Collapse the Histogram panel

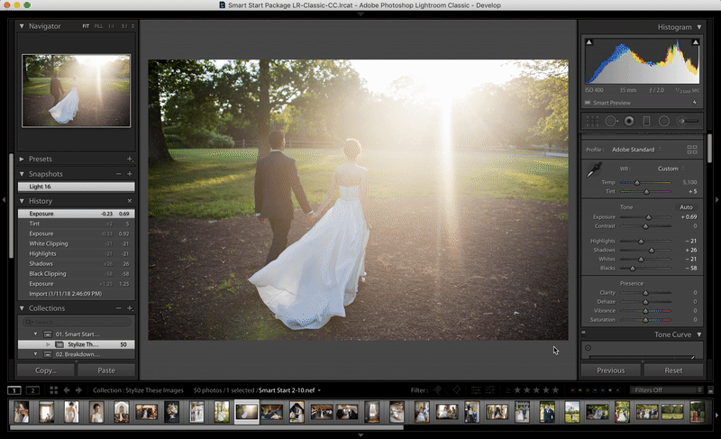tap(698, 27)
